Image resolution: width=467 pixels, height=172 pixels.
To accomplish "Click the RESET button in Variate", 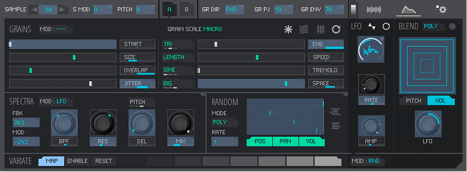I will 104,161.
